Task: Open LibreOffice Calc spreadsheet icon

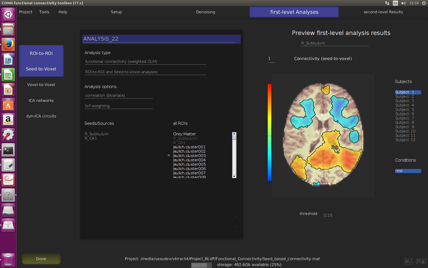Action: pyautogui.click(x=8, y=75)
